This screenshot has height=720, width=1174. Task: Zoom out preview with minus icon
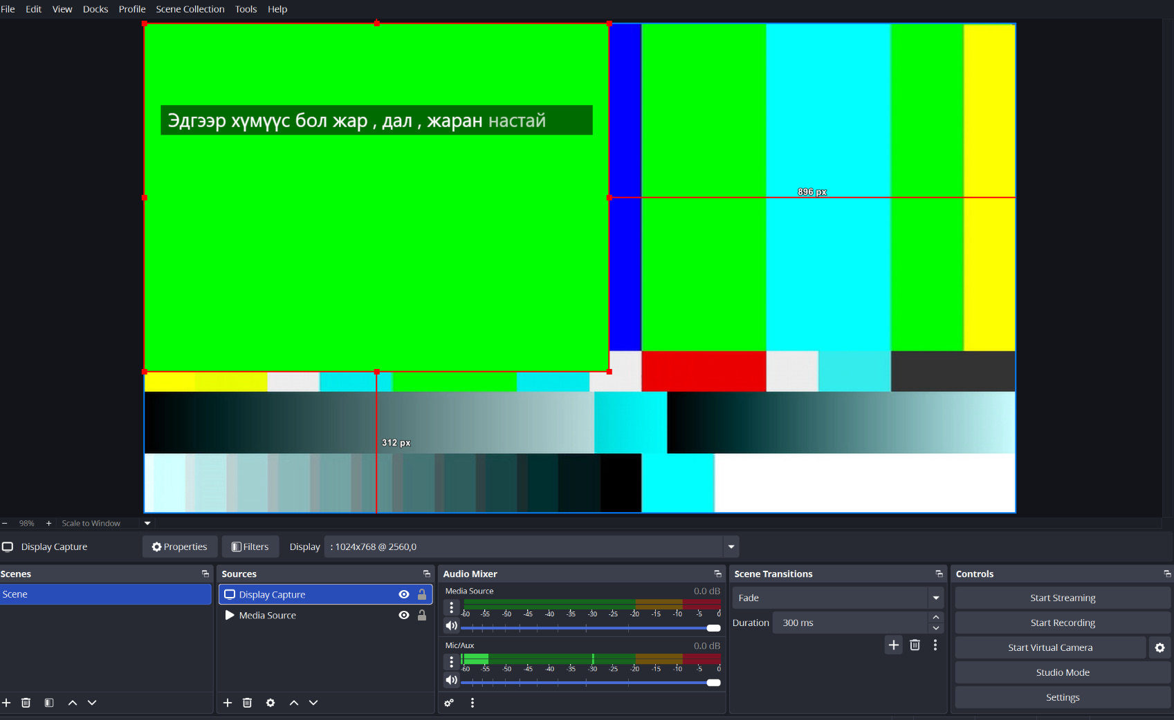coord(5,524)
